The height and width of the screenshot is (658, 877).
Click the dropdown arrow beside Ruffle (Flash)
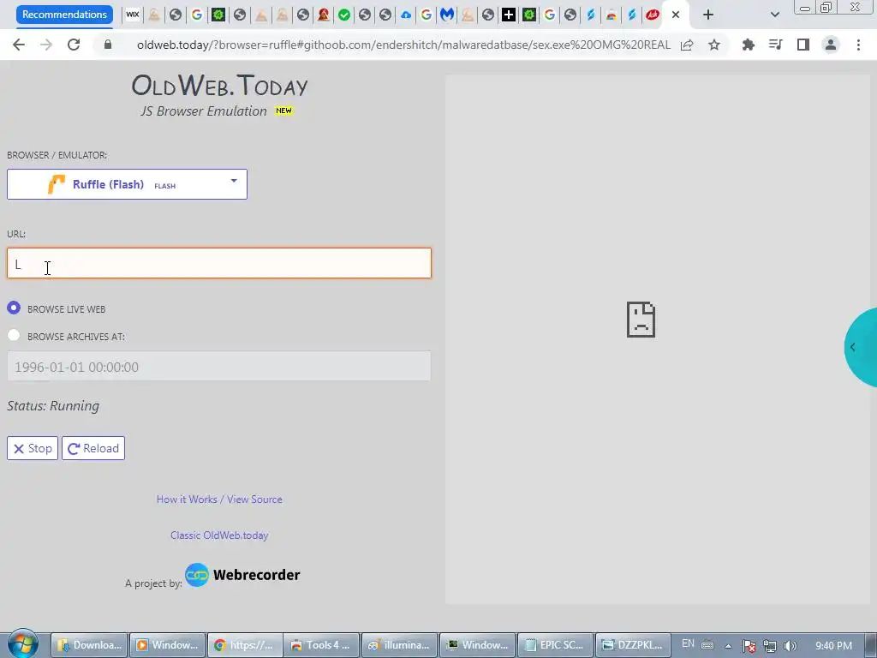[234, 181]
